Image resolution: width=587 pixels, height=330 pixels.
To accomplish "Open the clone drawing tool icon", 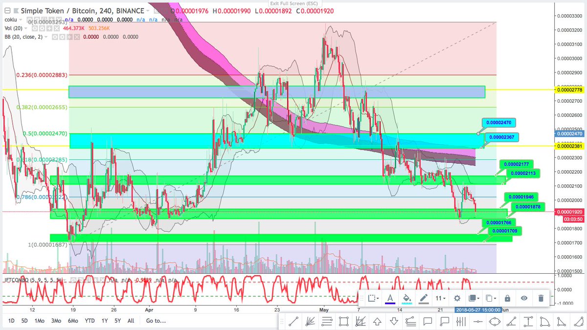I will click(490, 298).
